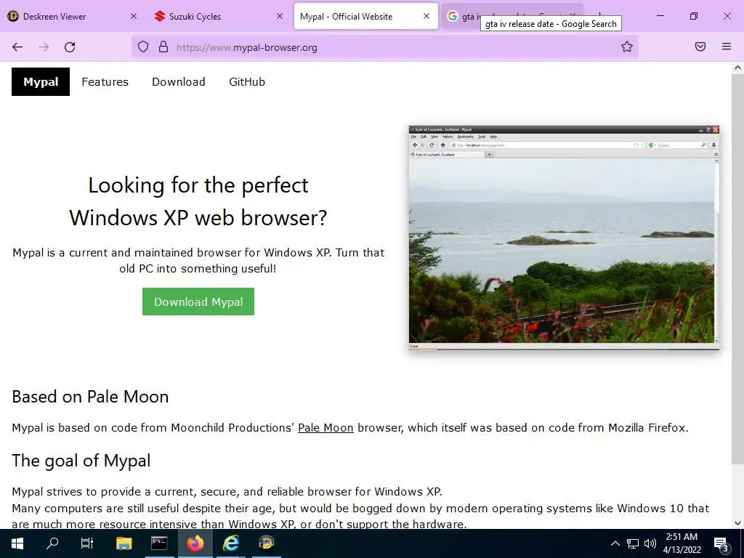
Task: Click the forward navigation arrow
Action: coord(44,47)
